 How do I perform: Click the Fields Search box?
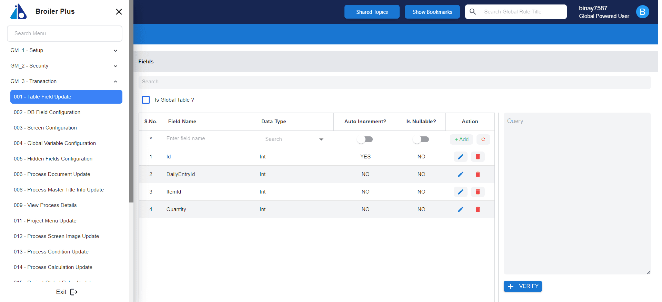[x=394, y=82]
